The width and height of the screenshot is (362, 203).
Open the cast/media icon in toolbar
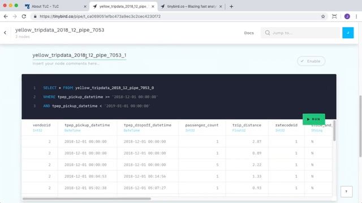[x=334, y=16]
